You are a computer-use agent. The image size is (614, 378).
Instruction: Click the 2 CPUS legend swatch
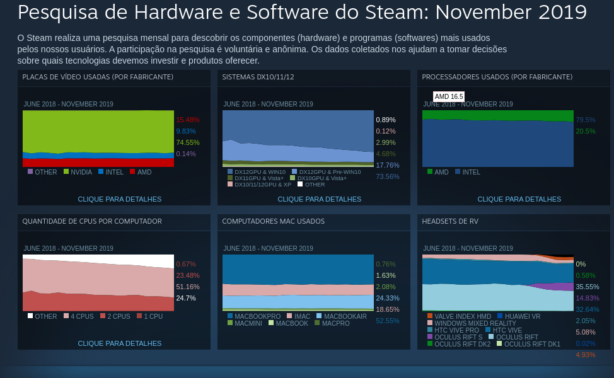[103, 316]
